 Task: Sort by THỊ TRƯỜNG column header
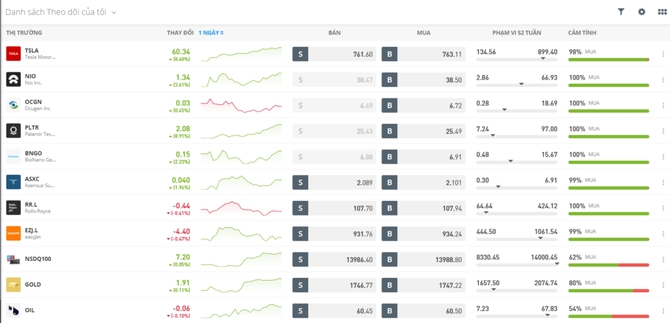(x=24, y=33)
